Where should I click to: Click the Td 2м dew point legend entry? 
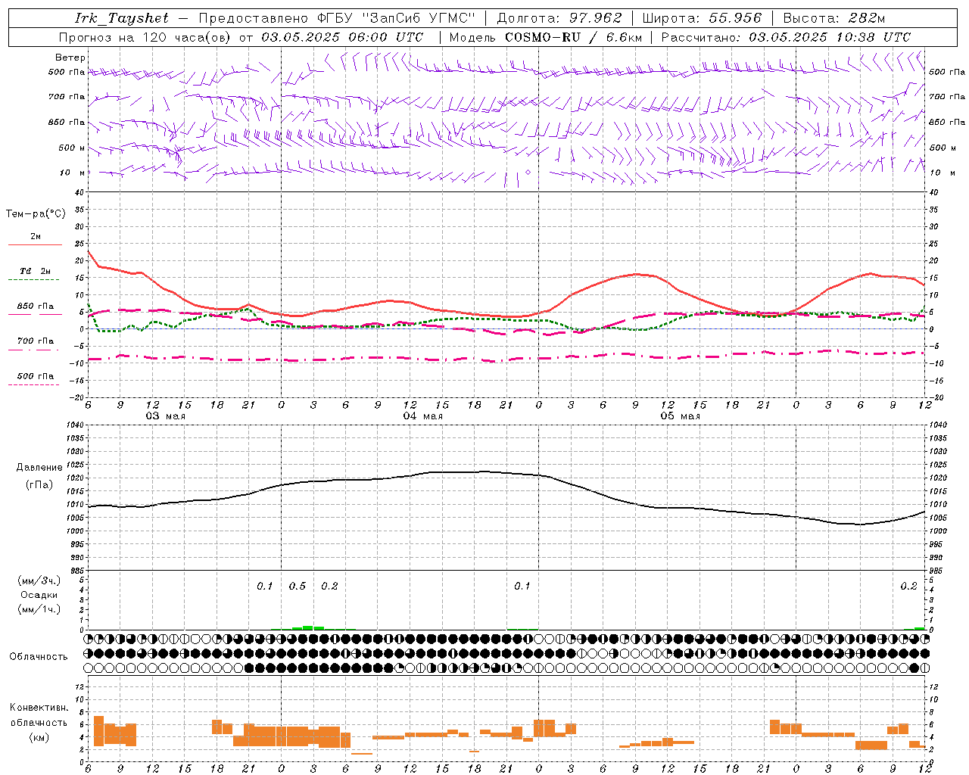tap(35, 271)
